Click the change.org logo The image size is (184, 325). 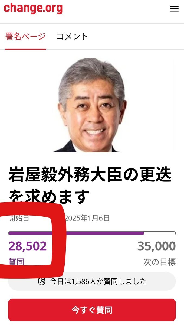[x=33, y=8]
